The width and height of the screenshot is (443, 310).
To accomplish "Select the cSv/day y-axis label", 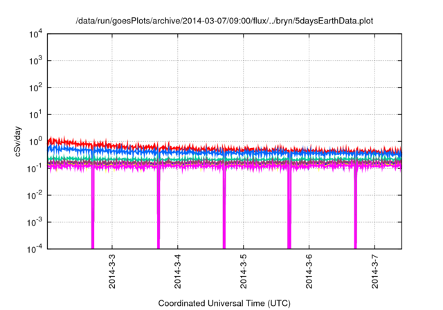I will point(17,141).
